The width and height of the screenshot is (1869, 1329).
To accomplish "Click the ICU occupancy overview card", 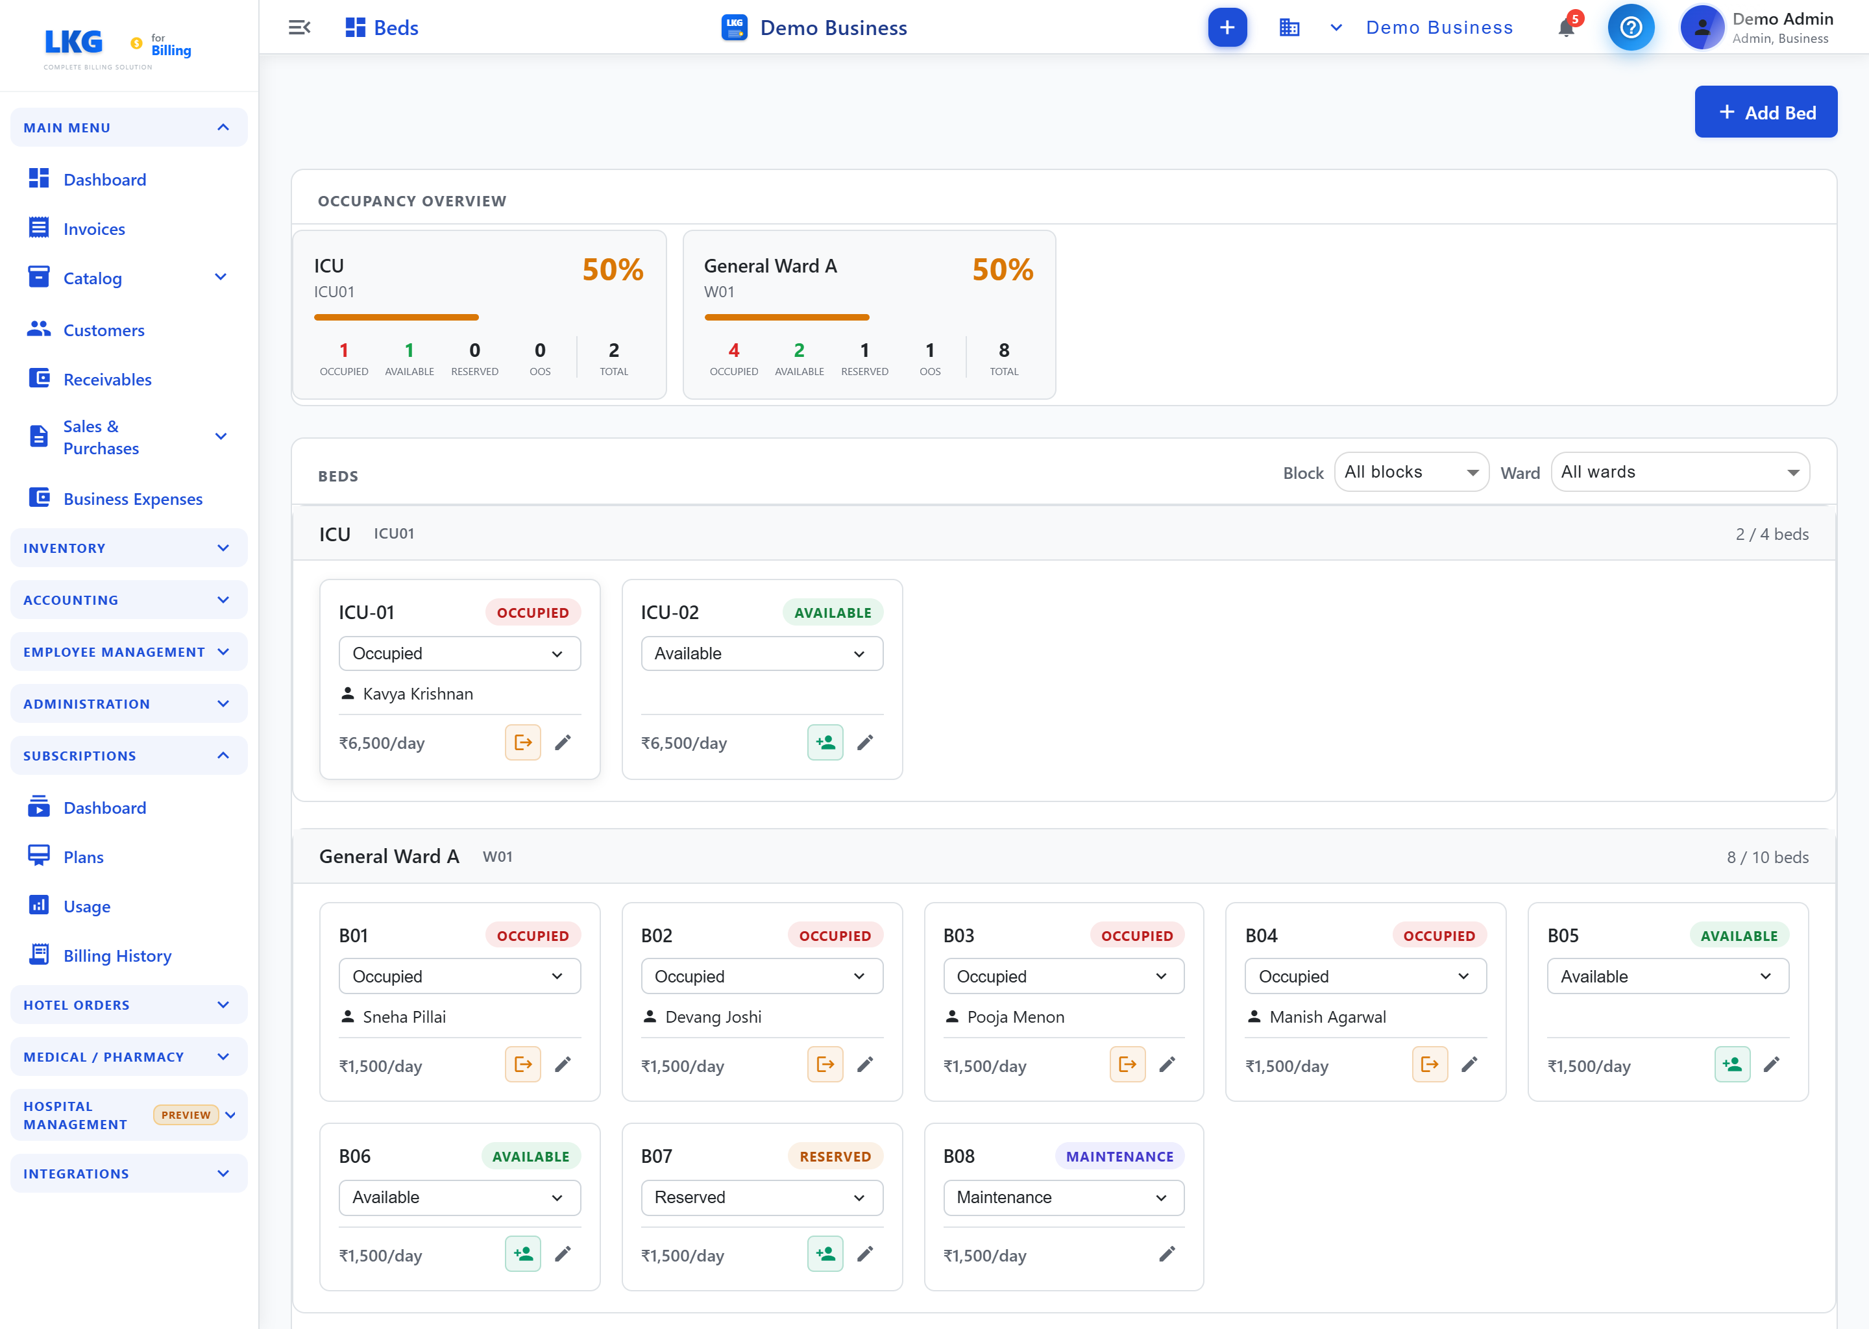I will [480, 315].
